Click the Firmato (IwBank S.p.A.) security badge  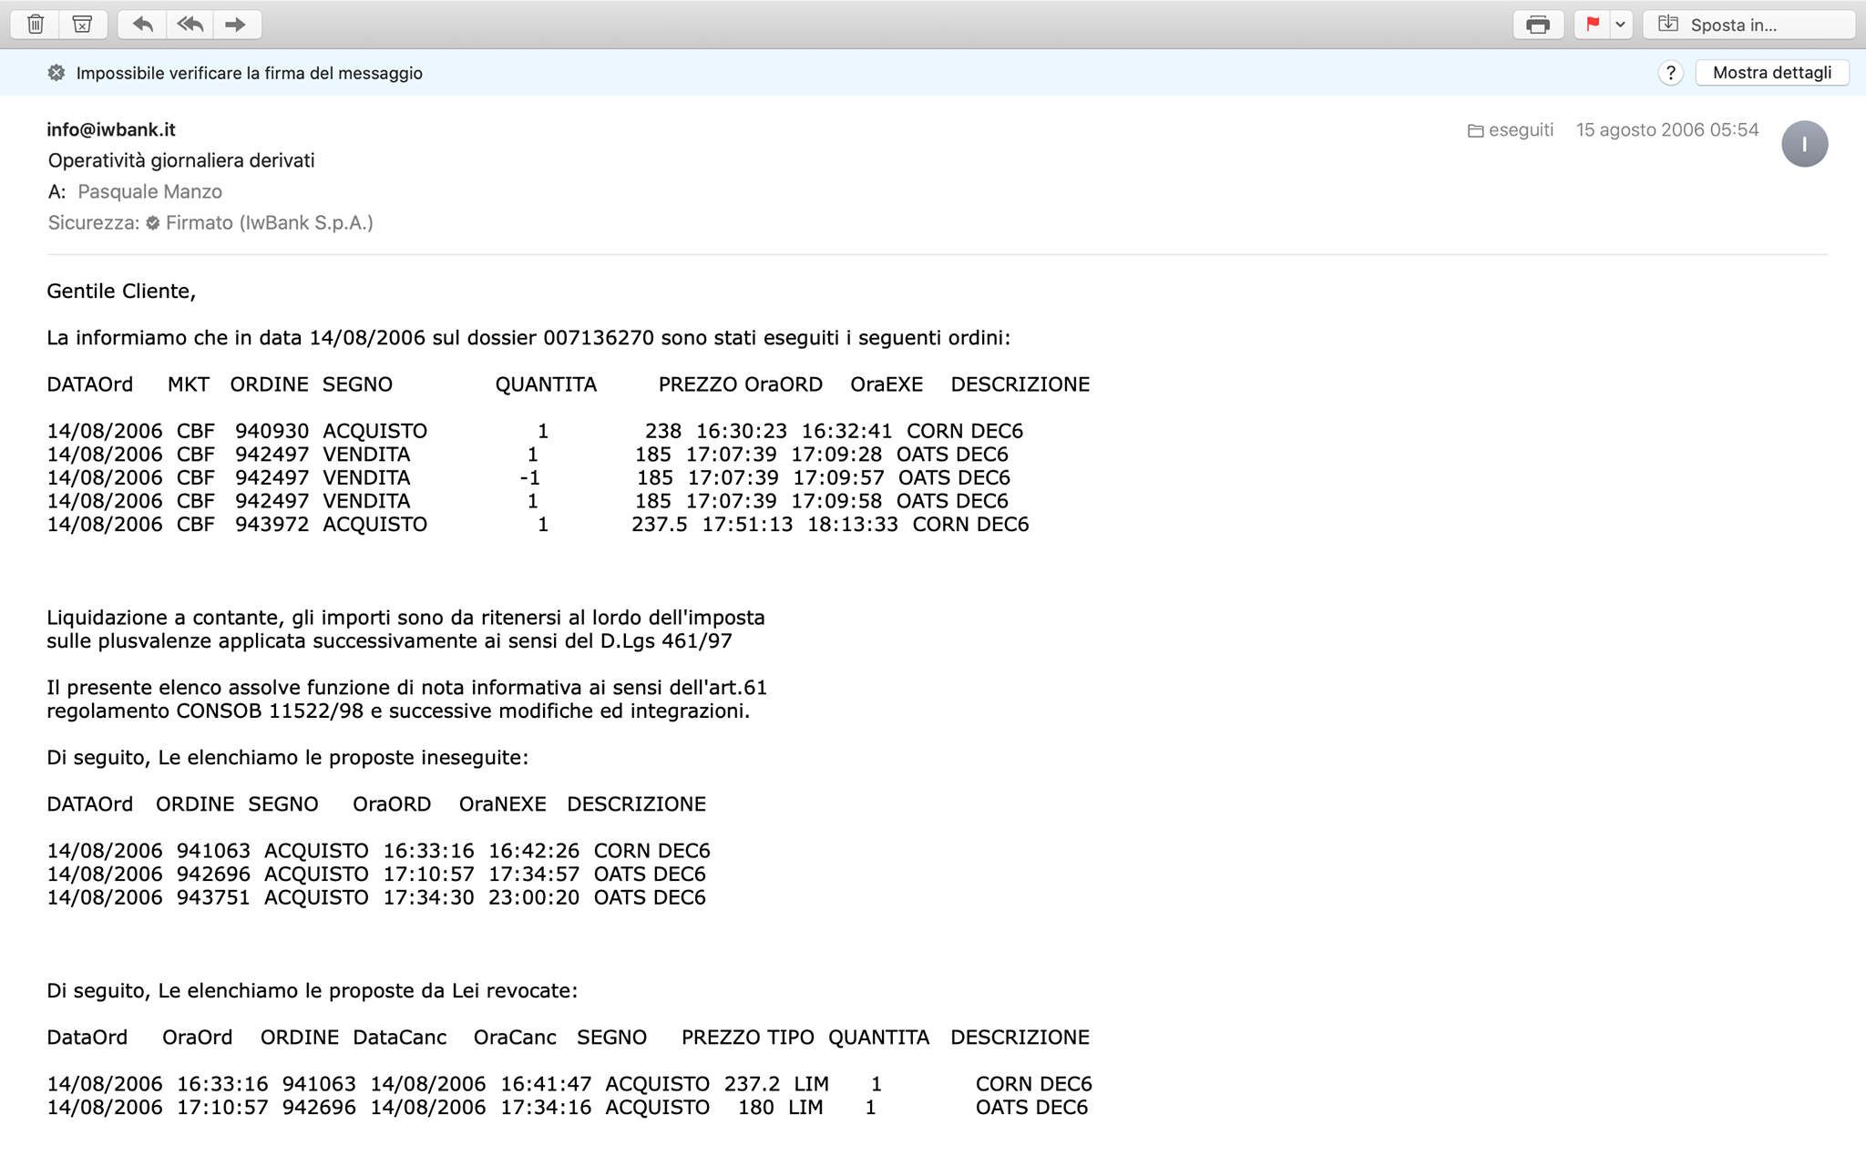[x=260, y=222]
